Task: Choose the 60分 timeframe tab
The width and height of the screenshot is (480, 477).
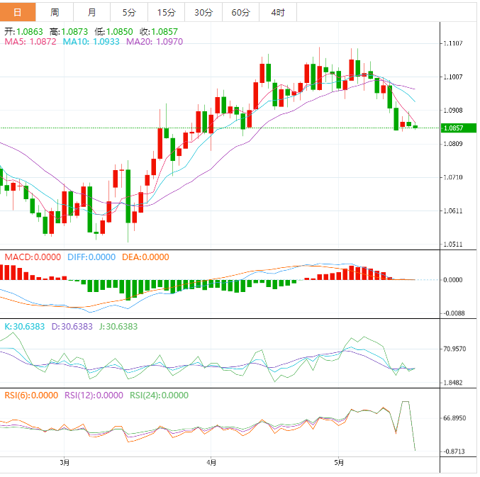Action: (x=240, y=12)
